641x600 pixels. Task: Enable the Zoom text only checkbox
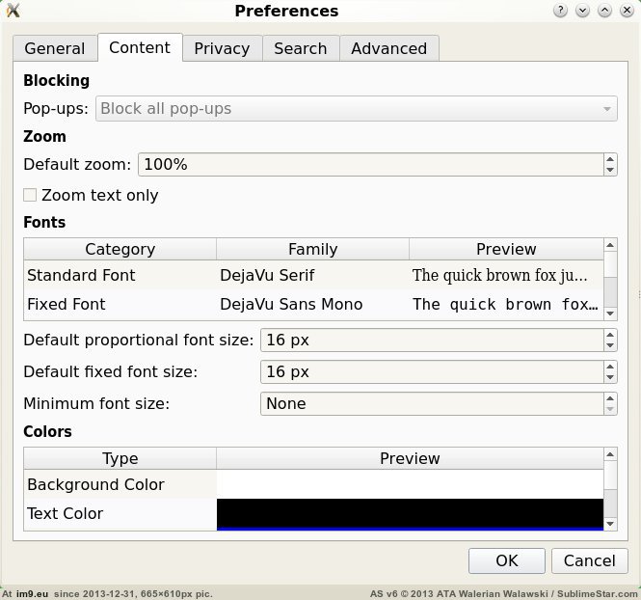coord(30,196)
